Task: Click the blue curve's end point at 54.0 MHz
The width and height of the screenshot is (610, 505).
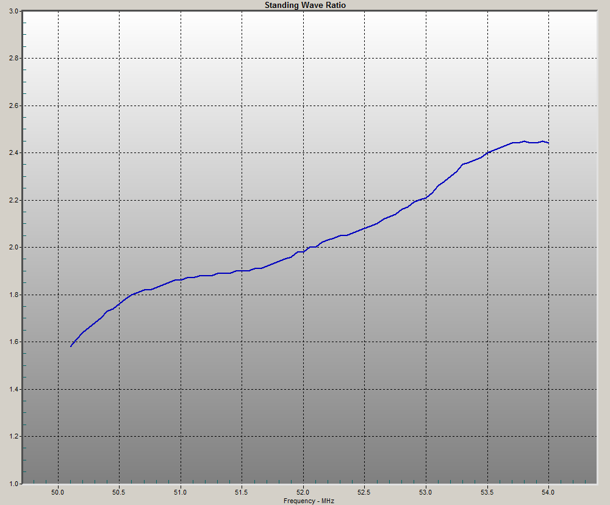Action: point(548,143)
